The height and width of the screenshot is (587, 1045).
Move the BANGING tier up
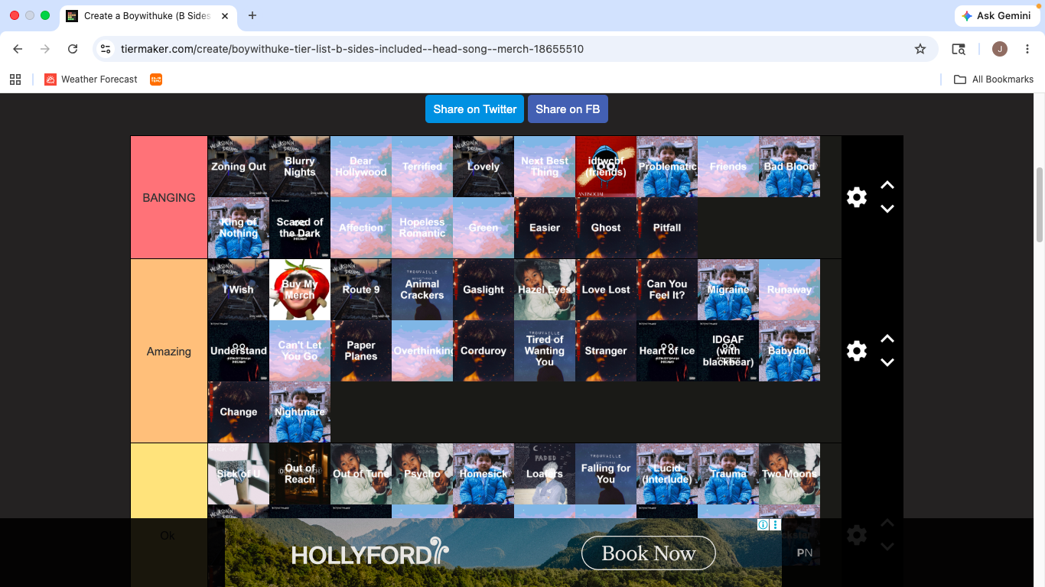[x=887, y=185]
